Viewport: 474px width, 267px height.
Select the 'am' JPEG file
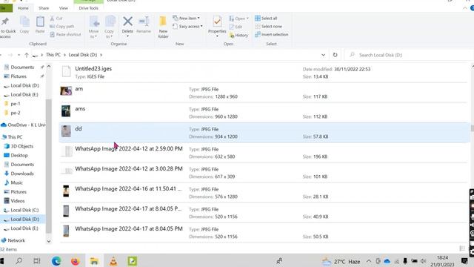pos(264,92)
